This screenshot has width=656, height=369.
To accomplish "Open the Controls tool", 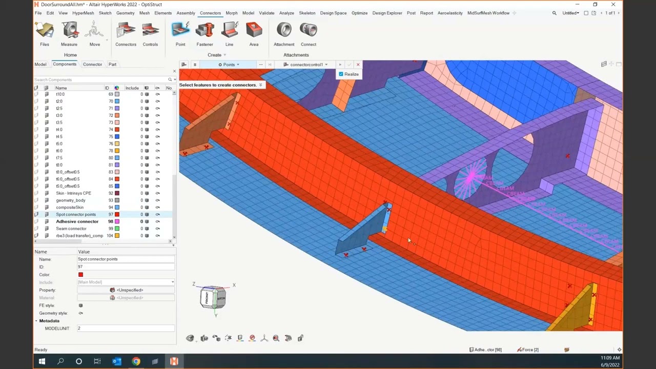I will point(150,34).
